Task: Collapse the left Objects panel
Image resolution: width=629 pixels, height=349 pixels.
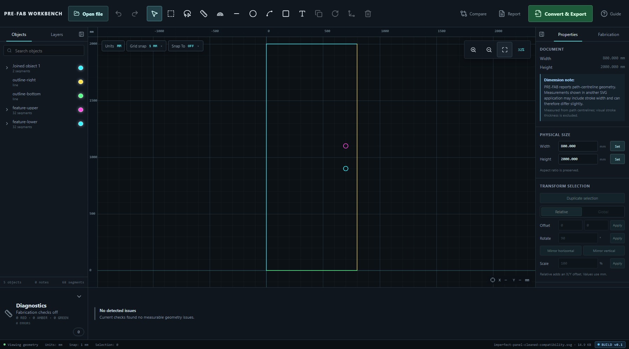Action: pos(81,34)
